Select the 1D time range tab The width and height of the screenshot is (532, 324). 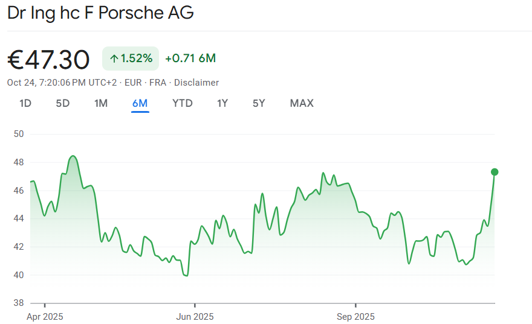click(25, 103)
